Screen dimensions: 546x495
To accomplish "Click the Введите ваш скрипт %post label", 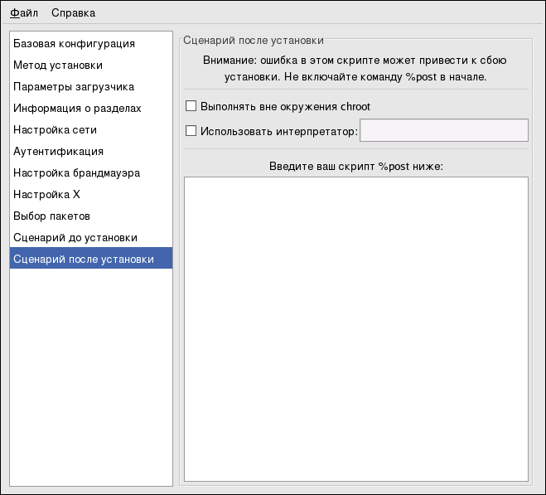I will [356, 166].
